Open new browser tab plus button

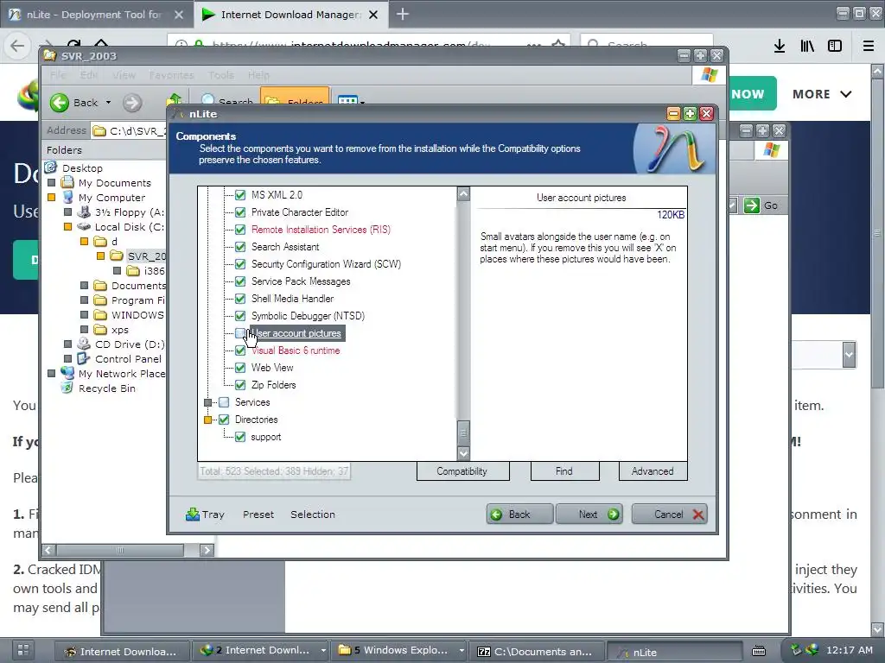403,14
